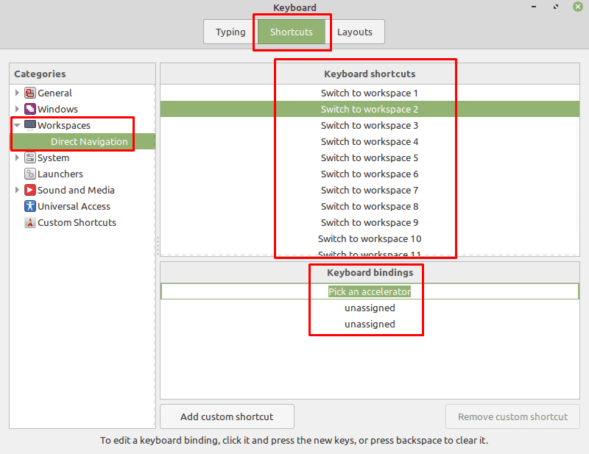Click the Custom Shortcuts icon

(30, 222)
